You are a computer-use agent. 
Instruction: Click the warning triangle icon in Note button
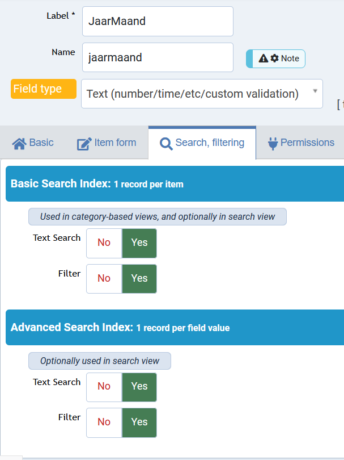pos(264,58)
